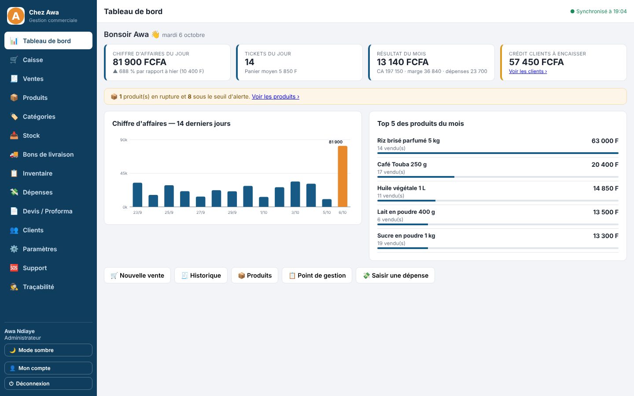Click the Catégories tag icon
Viewport: 634px width, 396px height.
click(x=14, y=117)
